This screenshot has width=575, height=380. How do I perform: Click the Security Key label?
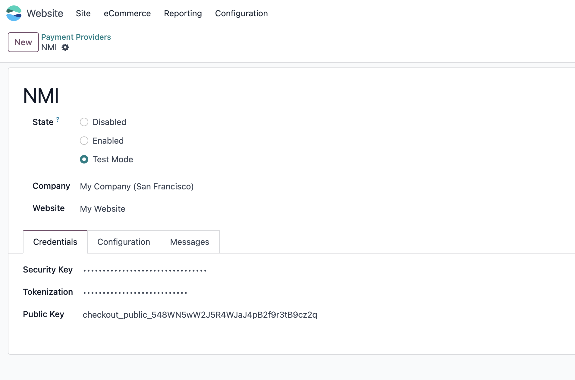click(x=48, y=269)
